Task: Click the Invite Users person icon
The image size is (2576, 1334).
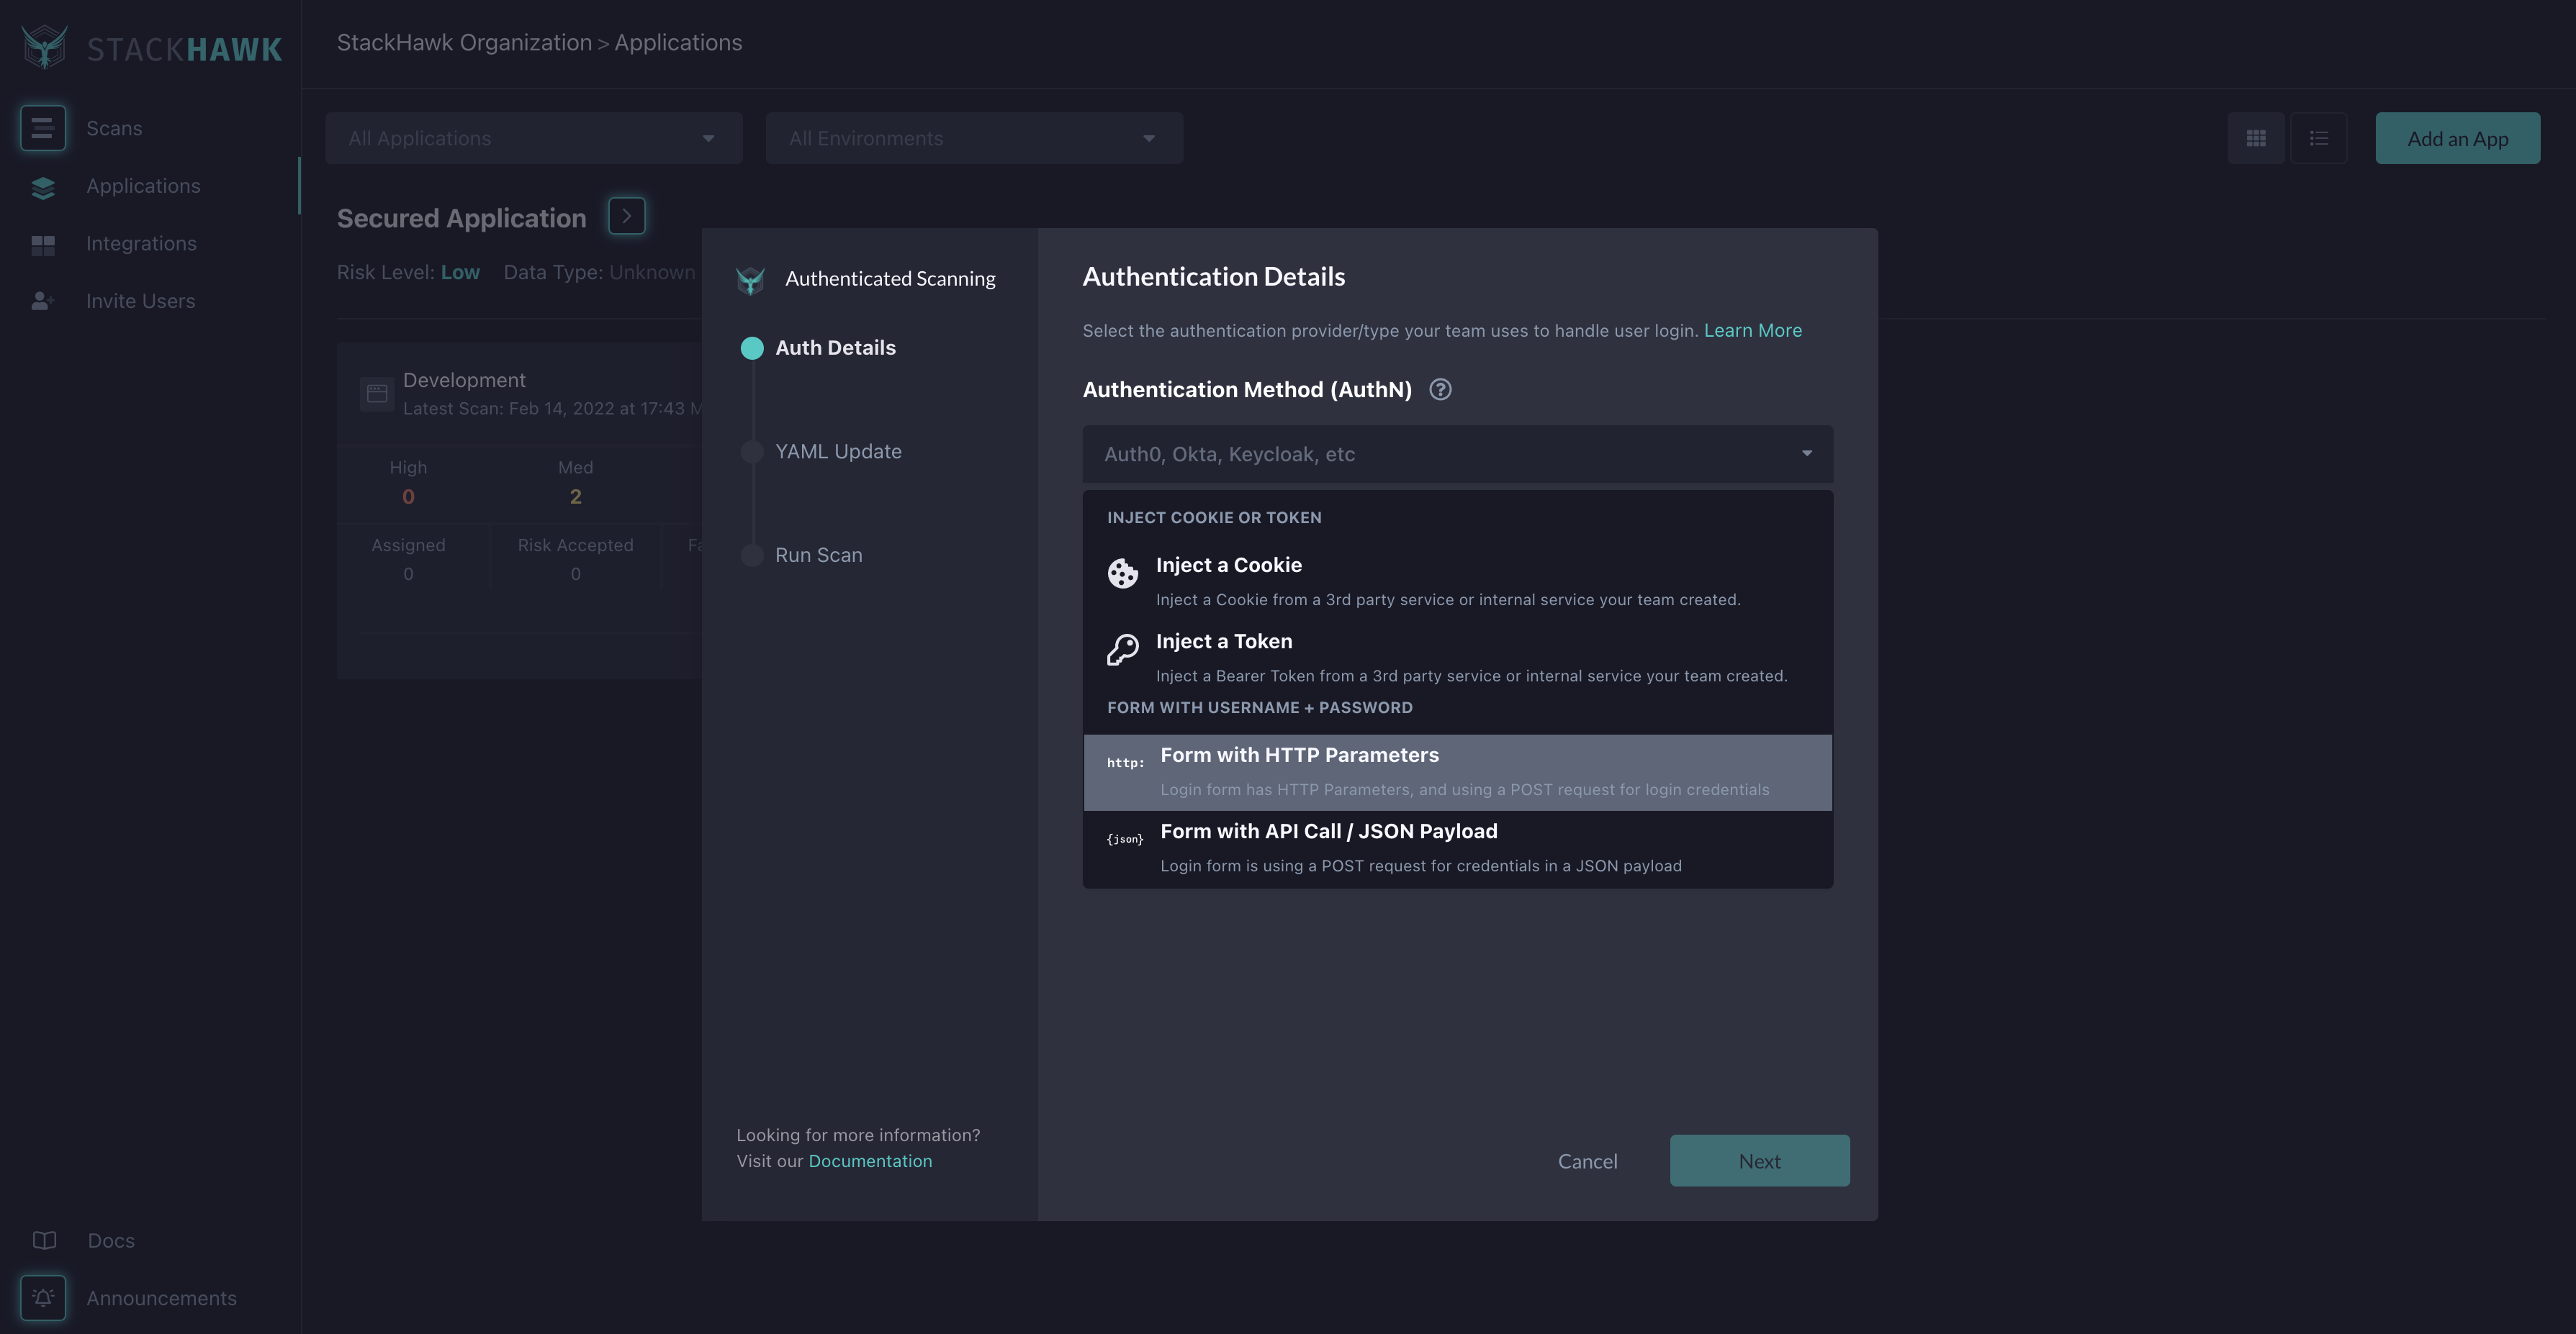Action: coord(43,301)
